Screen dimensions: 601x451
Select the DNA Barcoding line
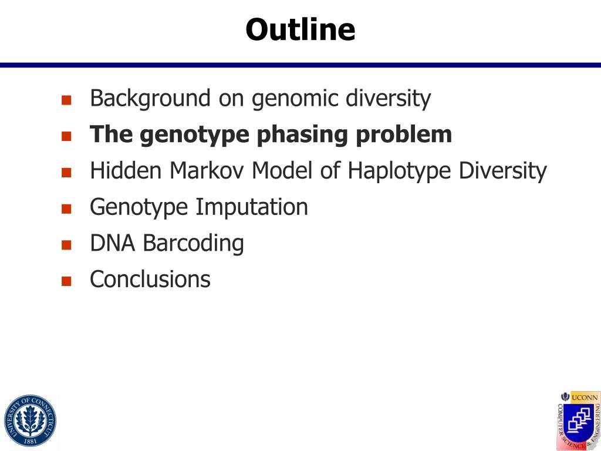[167, 243]
